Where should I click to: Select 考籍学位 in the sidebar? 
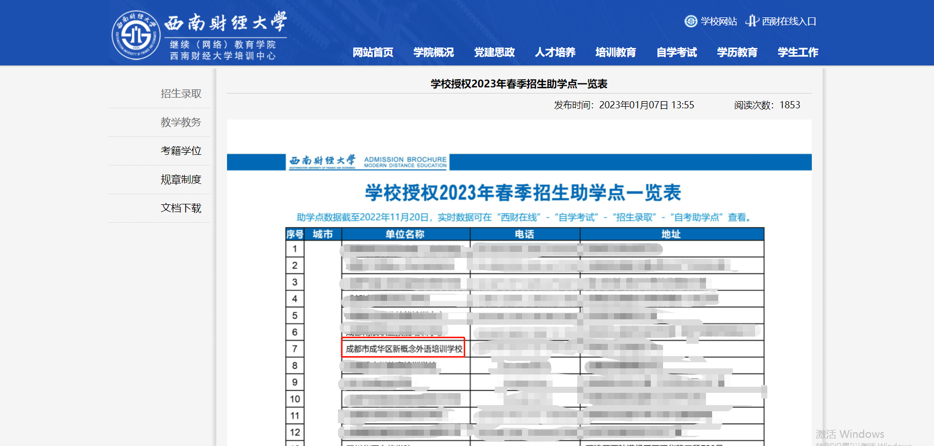(181, 151)
